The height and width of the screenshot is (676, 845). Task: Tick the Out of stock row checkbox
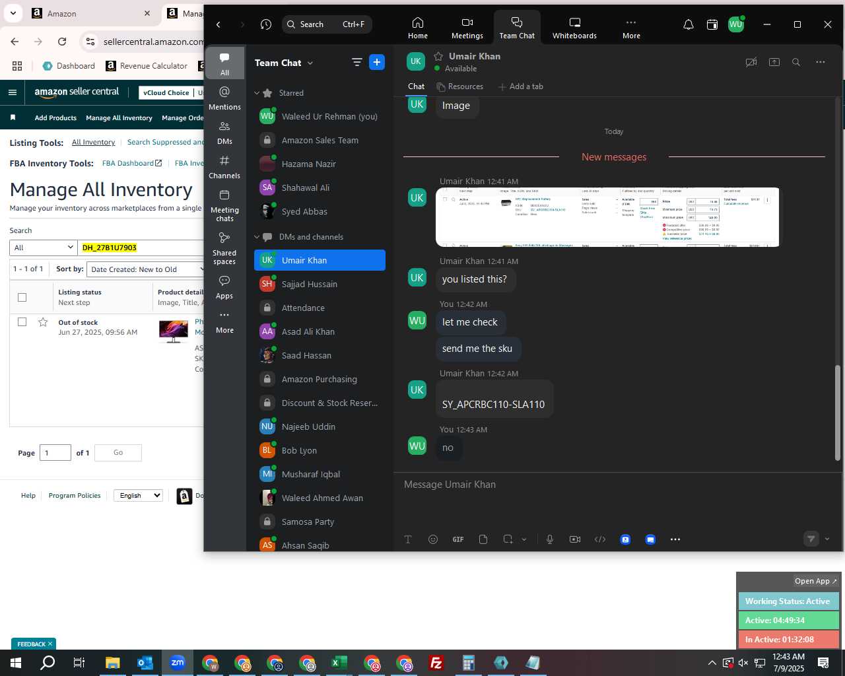coord(22,321)
